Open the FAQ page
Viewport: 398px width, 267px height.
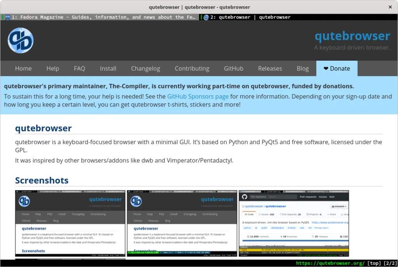click(79, 68)
